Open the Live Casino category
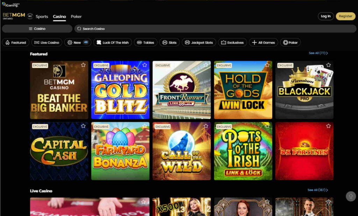This screenshot has width=358, height=216. pos(46,42)
